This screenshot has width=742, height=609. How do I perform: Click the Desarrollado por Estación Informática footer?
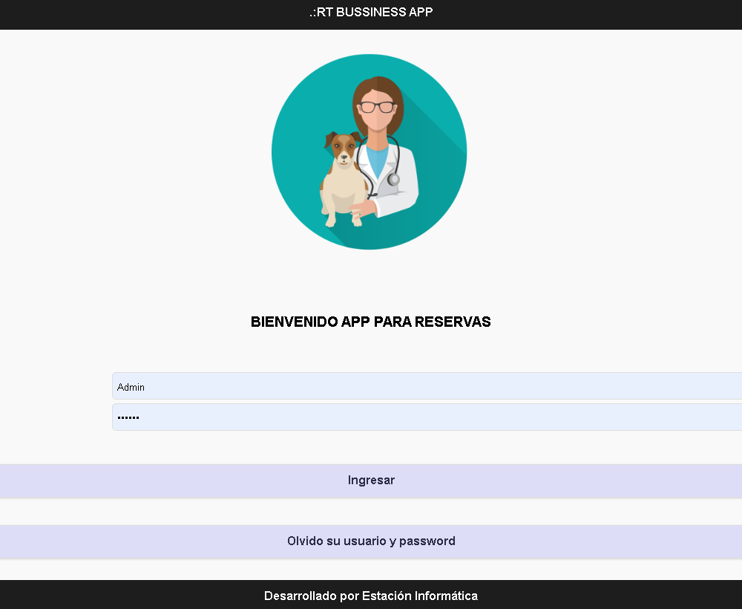tap(371, 596)
